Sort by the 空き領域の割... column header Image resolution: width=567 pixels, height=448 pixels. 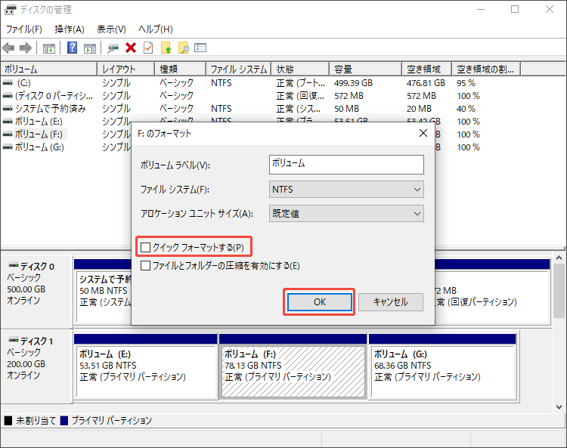[x=486, y=69]
